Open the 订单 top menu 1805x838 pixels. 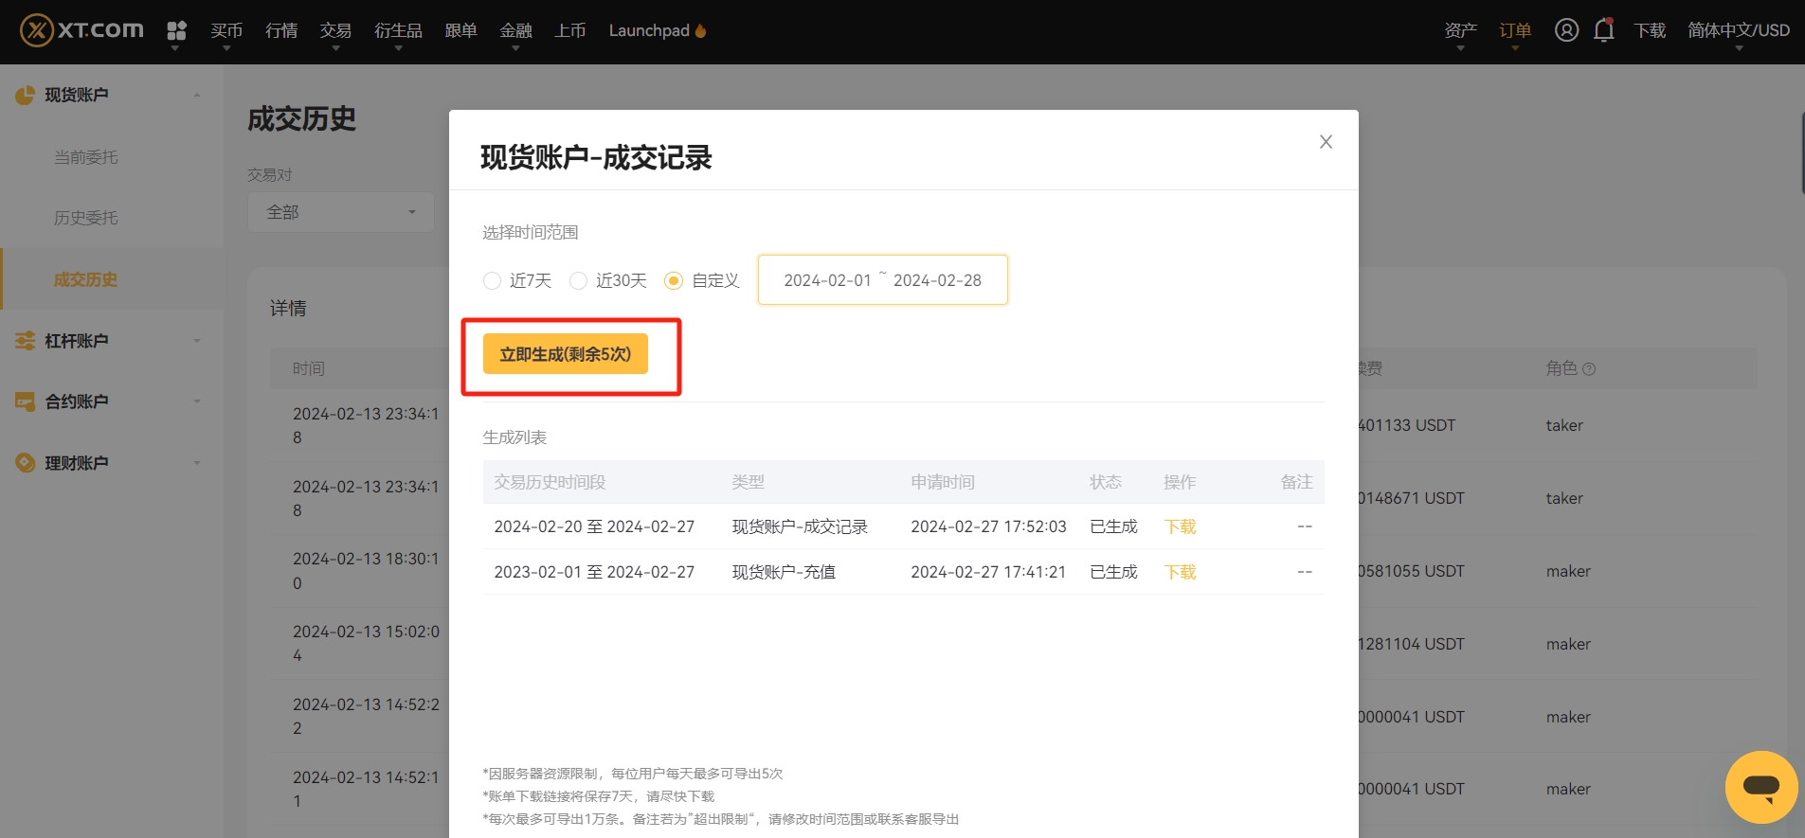pyautogui.click(x=1515, y=30)
